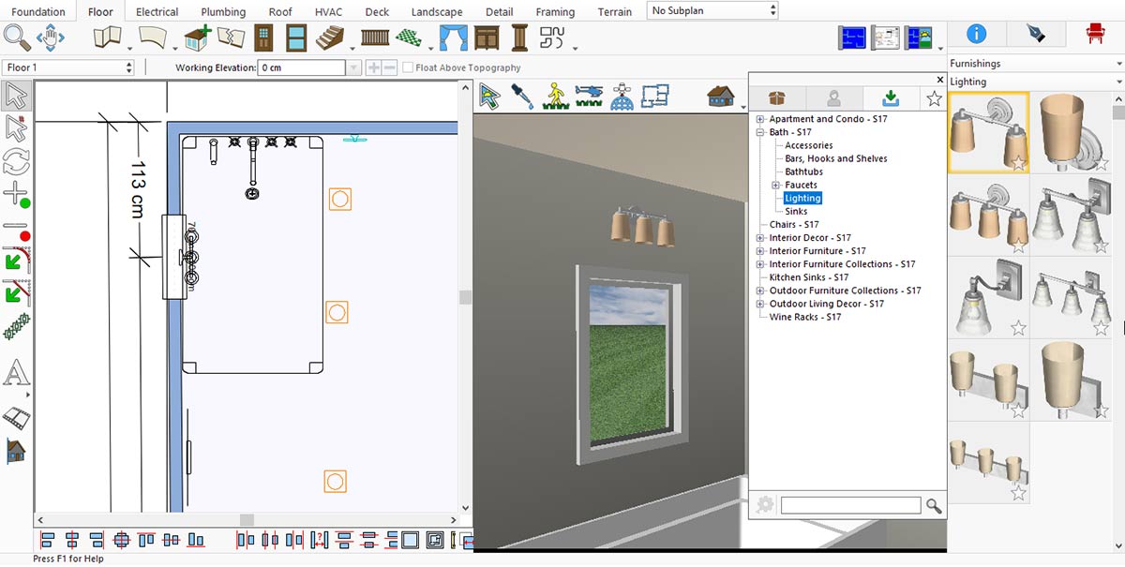Click the library search text field
This screenshot has width=1125, height=567.
tap(850, 506)
